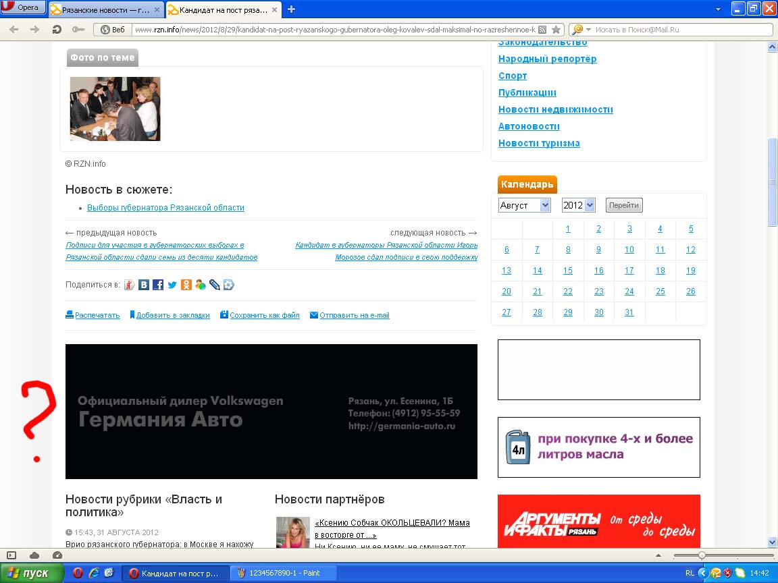Share the article on Twitter
The width and height of the screenshot is (778, 583).
(x=172, y=285)
